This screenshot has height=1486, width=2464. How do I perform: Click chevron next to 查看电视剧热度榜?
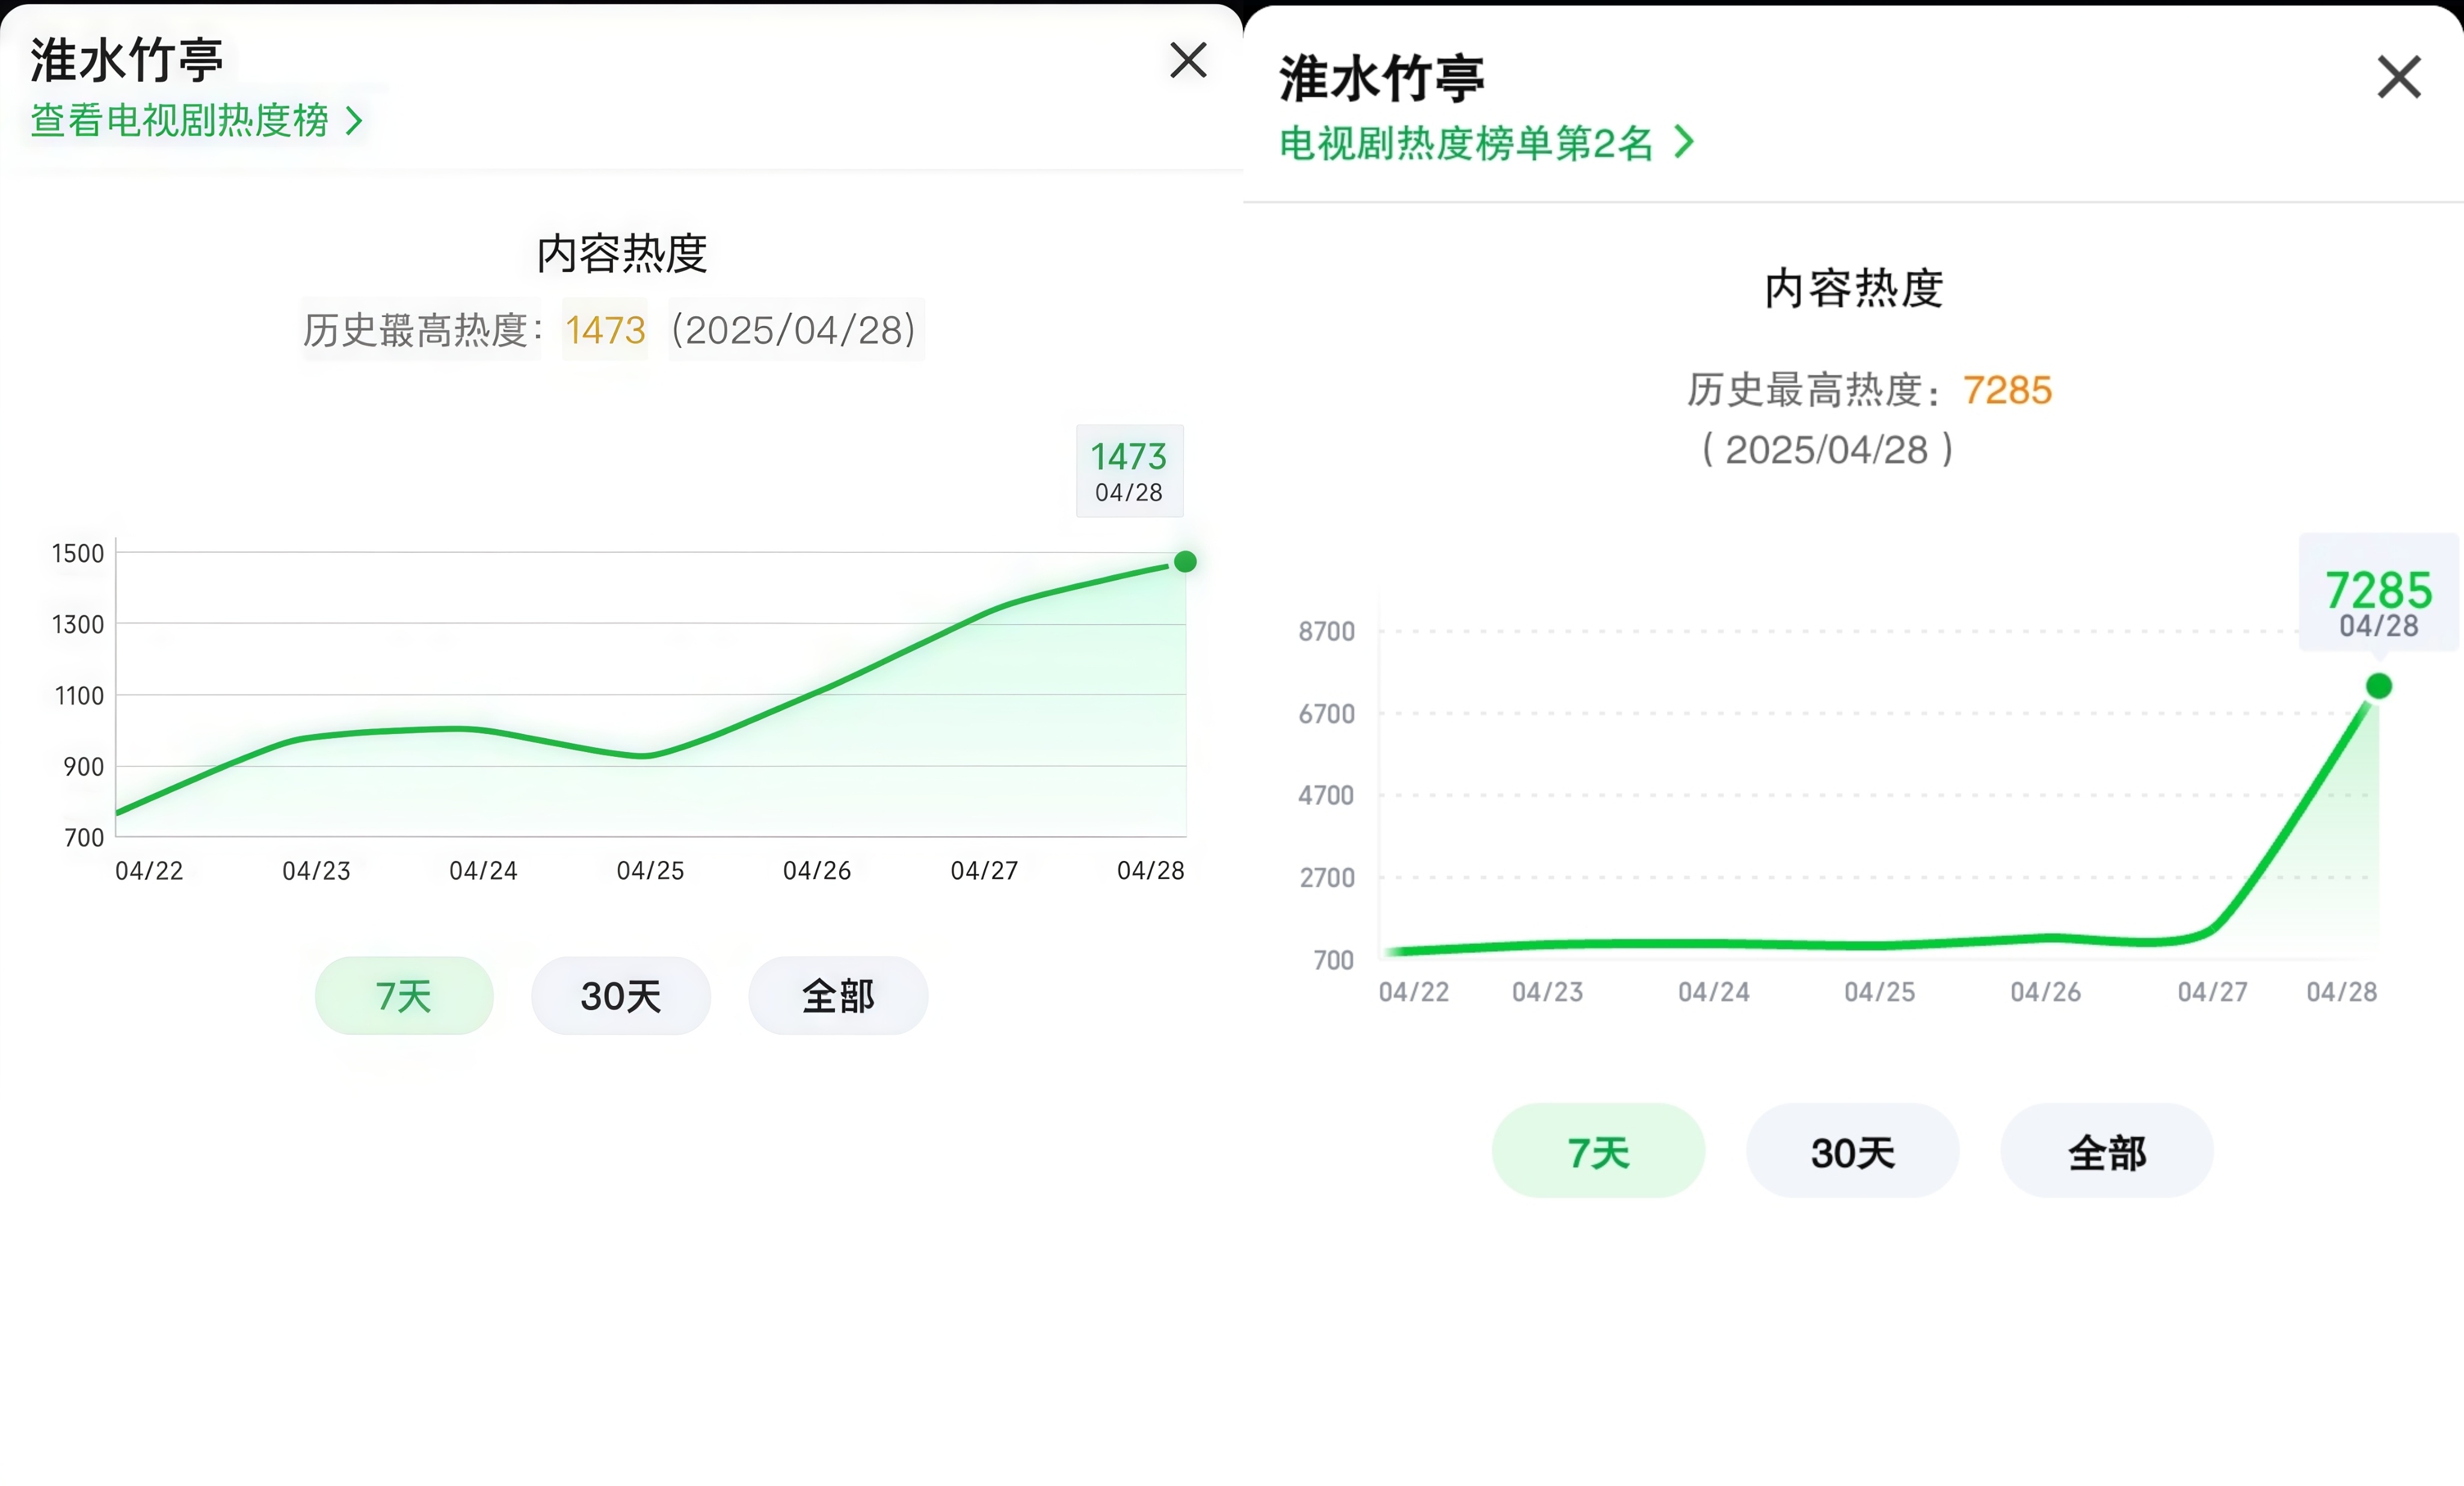click(x=354, y=122)
